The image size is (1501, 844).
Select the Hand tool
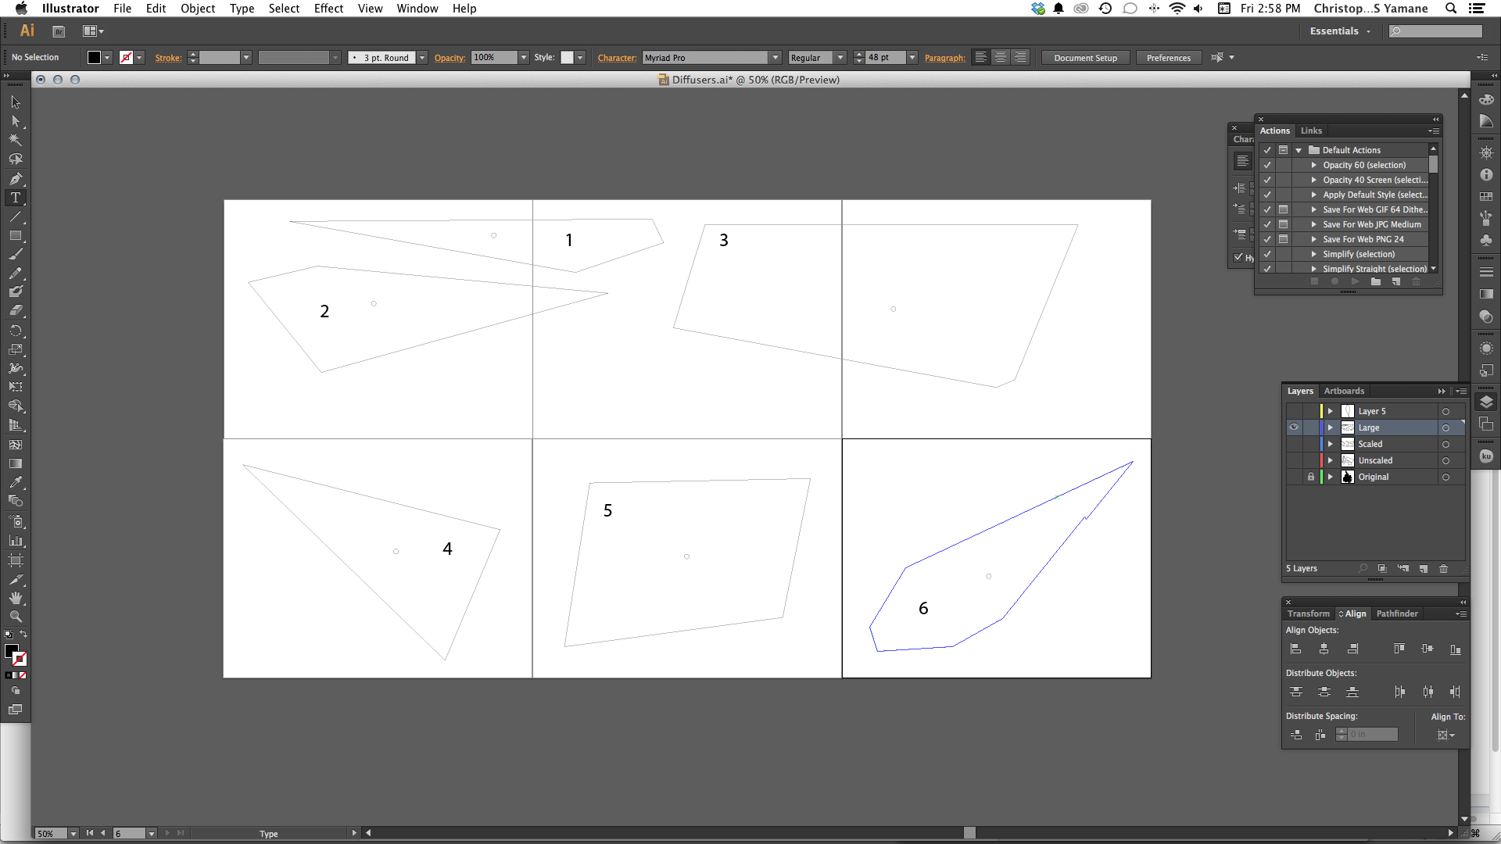pos(15,598)
